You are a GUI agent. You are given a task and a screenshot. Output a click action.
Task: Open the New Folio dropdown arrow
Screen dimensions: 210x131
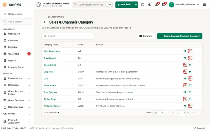pos(136,5)
